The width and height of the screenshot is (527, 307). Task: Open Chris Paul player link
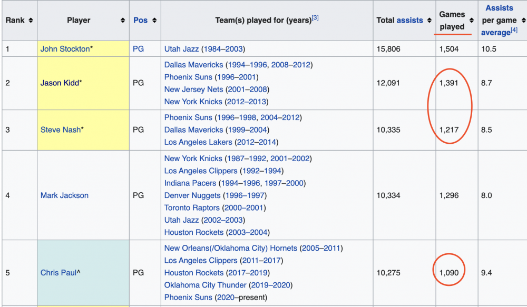click(58, 273)
